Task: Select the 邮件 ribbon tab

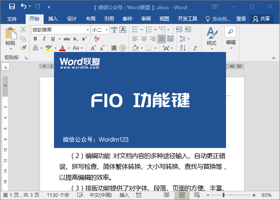Action: click(128, 19)
